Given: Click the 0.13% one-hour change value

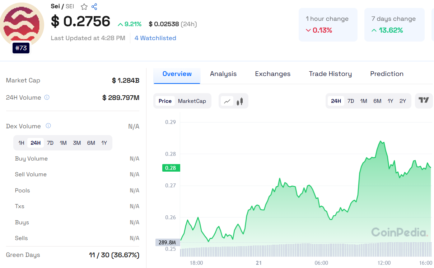Looking at the screenshot, I should click(x=319, y=30).
